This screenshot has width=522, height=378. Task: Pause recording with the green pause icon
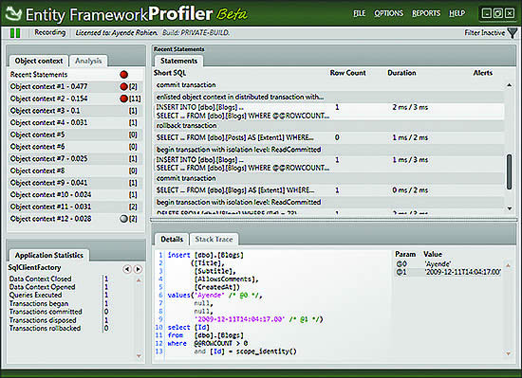[x=15, y=33]
